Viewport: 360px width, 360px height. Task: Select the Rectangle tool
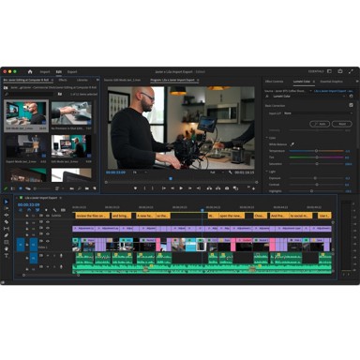(6, 242)
